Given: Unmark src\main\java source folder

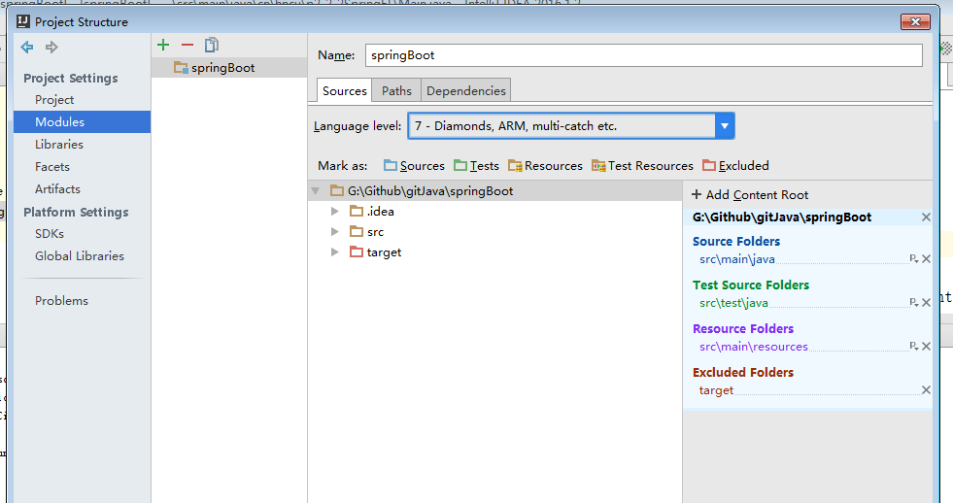Looking at the screenshot, I should (926, 259).
